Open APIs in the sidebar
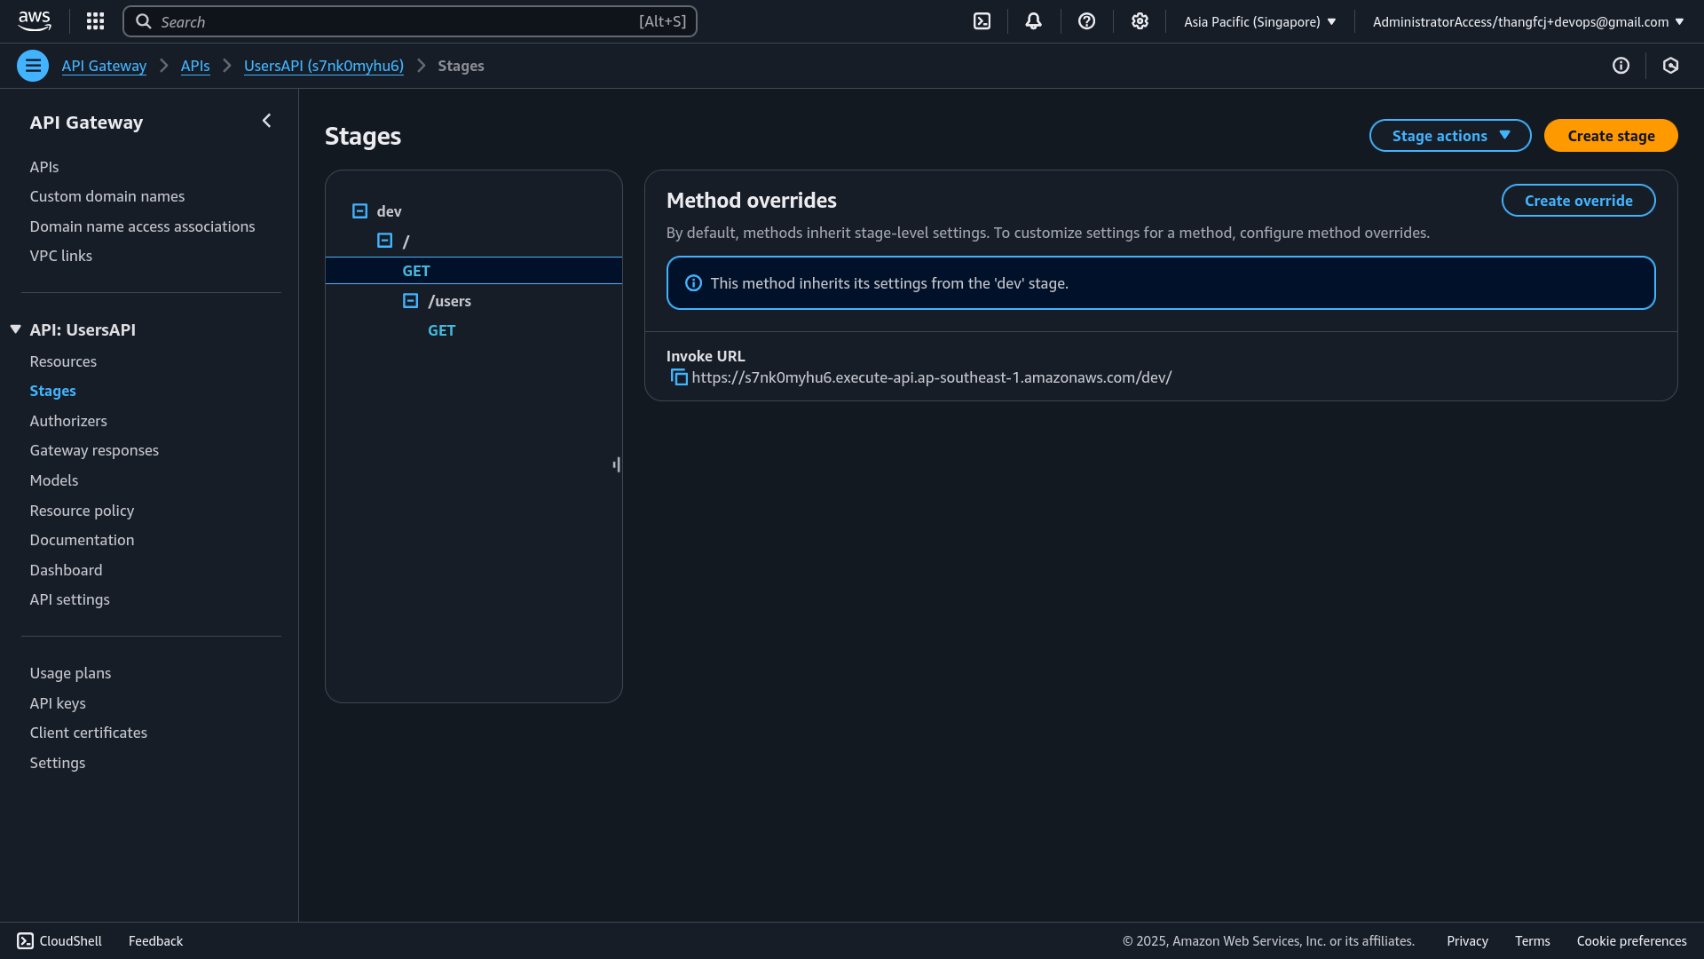 coord(44,167)
